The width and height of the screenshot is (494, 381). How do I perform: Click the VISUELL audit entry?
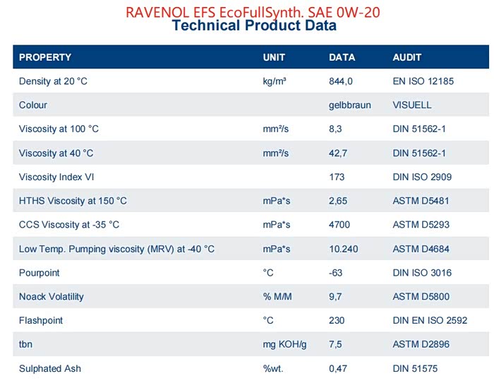click(411, 105)
